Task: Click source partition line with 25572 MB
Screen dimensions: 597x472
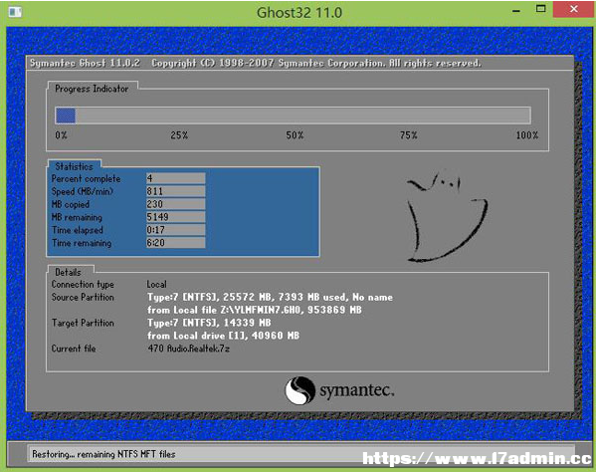Action: (270, 297)
